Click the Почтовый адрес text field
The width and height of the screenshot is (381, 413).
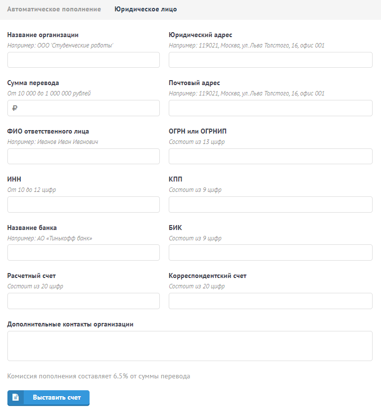click(x=270, y=108)
